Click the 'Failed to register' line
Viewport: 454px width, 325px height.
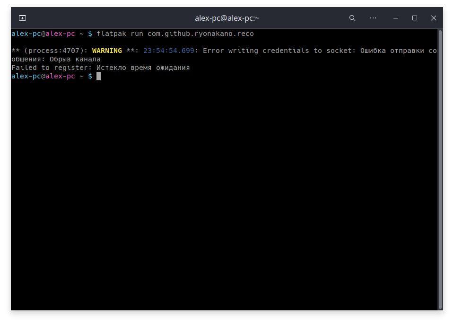(x=100, y=68)
